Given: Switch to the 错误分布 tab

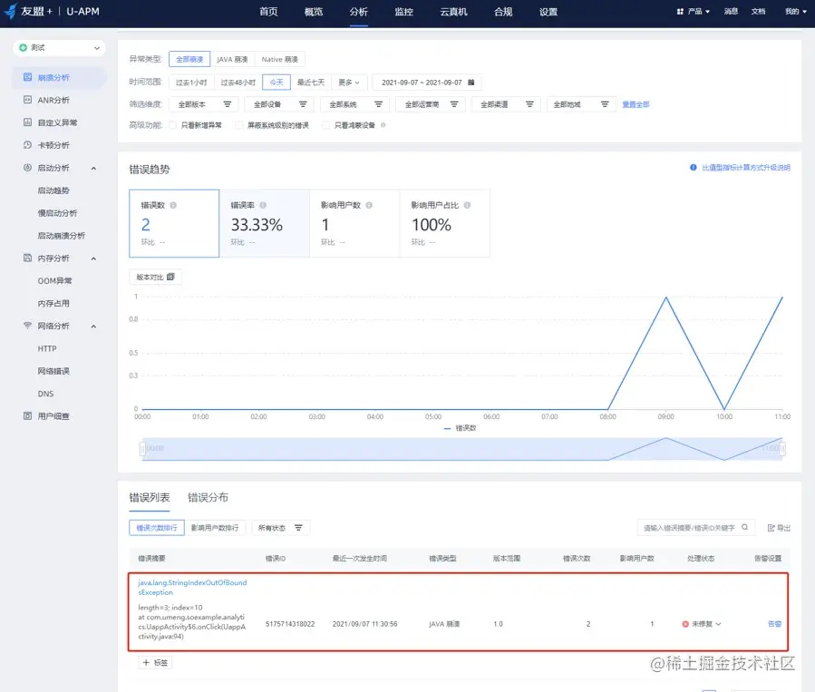Looking at the screenshot, I should pos(208,497).
